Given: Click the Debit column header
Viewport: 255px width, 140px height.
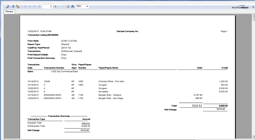Looking at the screenshot, I should (x=200, y=68).
